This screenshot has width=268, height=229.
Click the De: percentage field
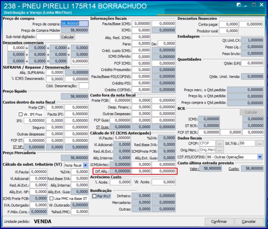click(167, 44)
